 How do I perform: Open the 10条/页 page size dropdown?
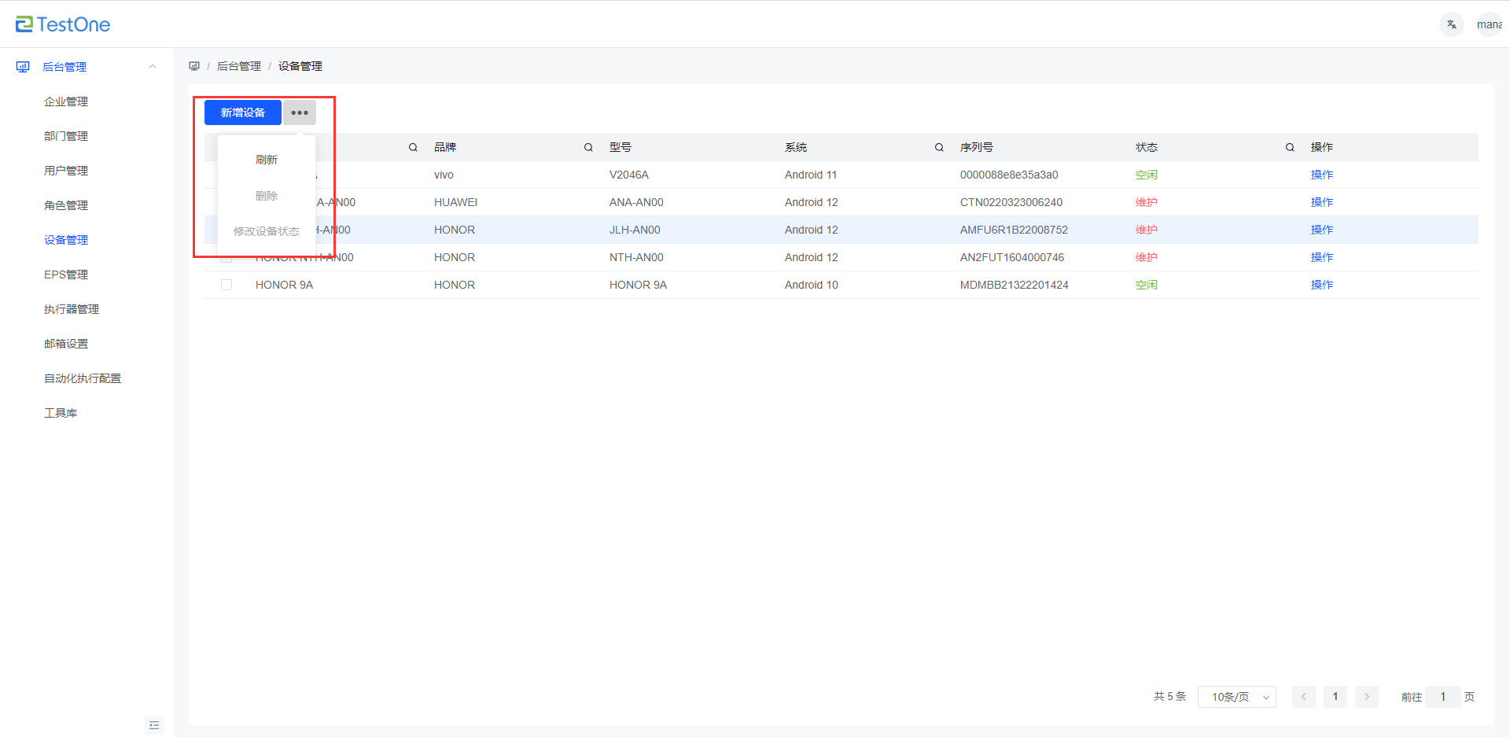coord(1236,697)
